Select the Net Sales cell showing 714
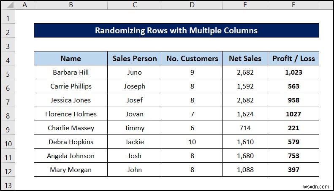This screenshot has width=334, height=191. (x=245, y=128)
